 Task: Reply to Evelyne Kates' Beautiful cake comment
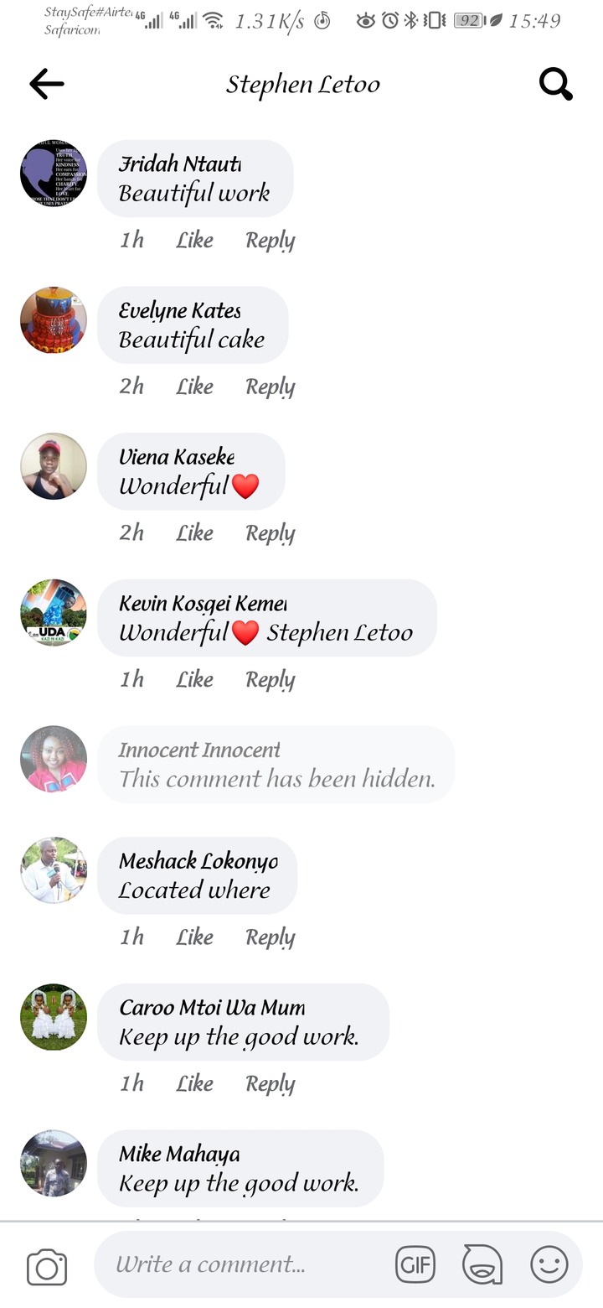point(270,387)
